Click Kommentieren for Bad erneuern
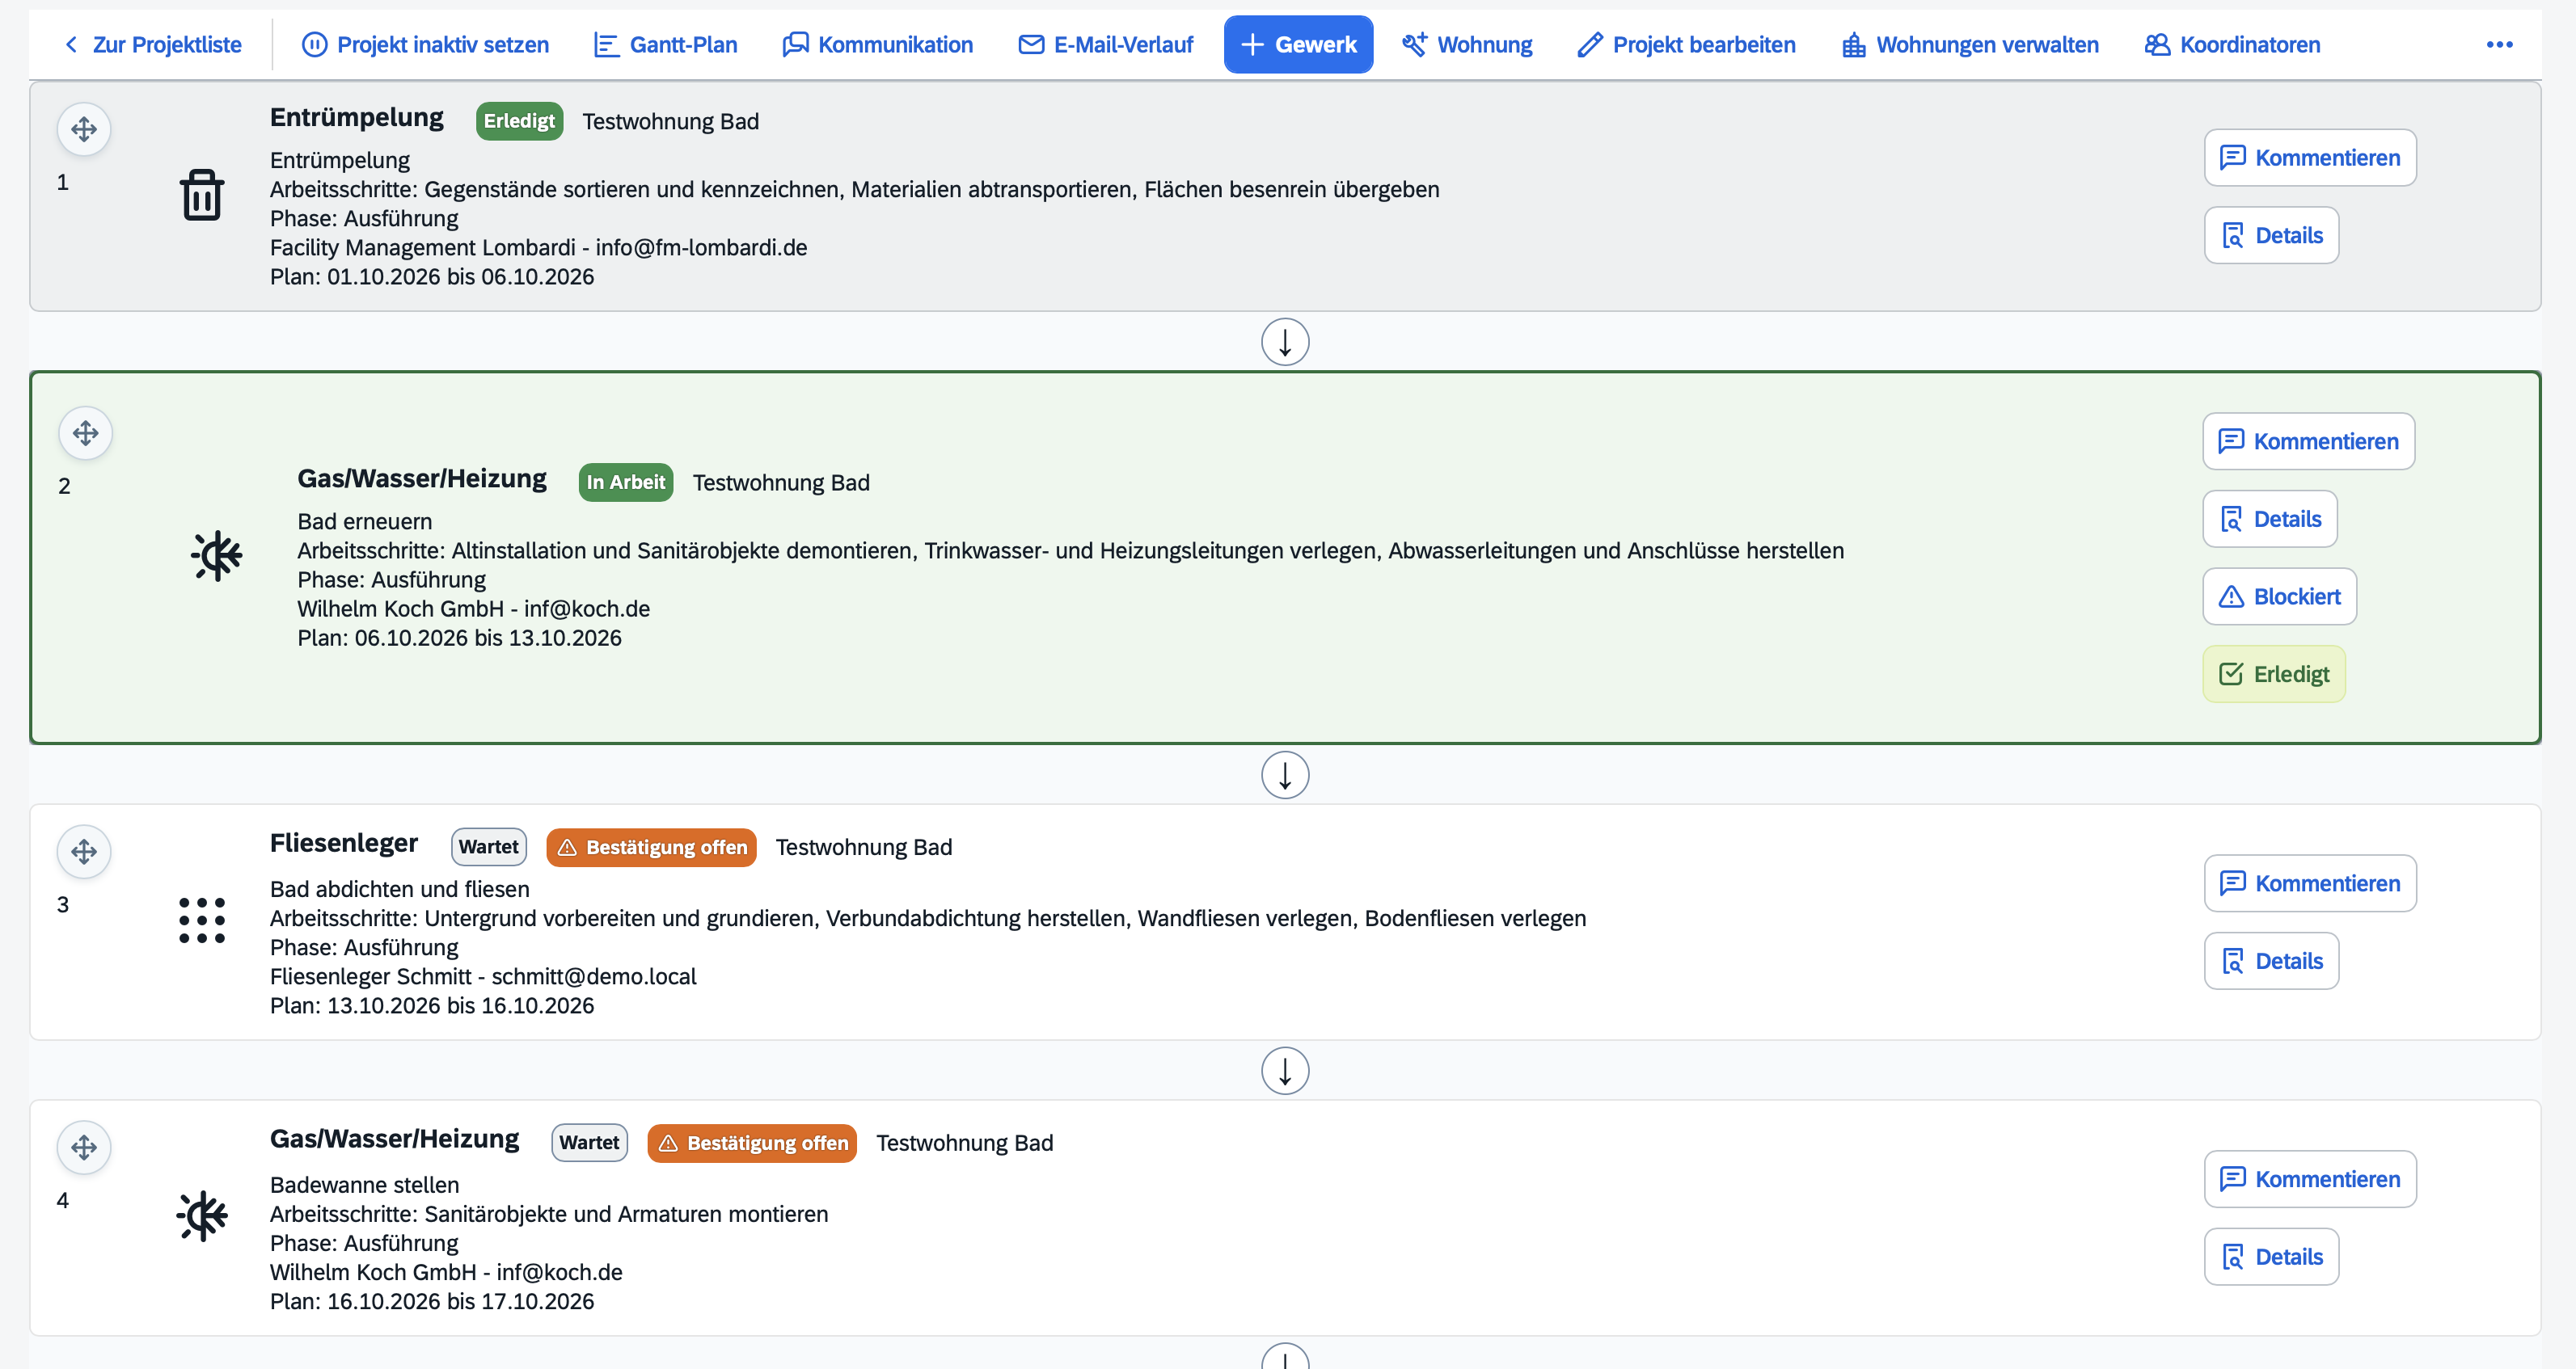Screen dimensions: 2576x1369 tap(2308, 442)
